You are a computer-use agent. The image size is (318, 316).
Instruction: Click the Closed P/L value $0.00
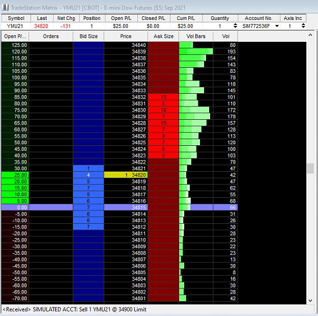point(153,26)
